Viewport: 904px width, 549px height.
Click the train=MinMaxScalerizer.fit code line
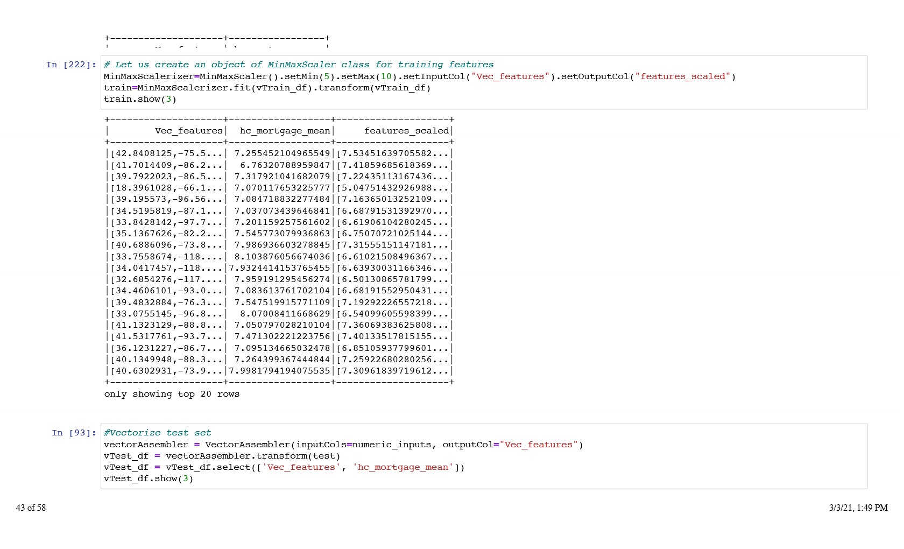(x=267, y=88)
